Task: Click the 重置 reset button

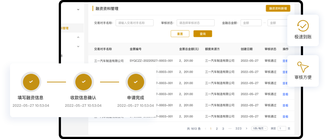Action: click(180, 34)
